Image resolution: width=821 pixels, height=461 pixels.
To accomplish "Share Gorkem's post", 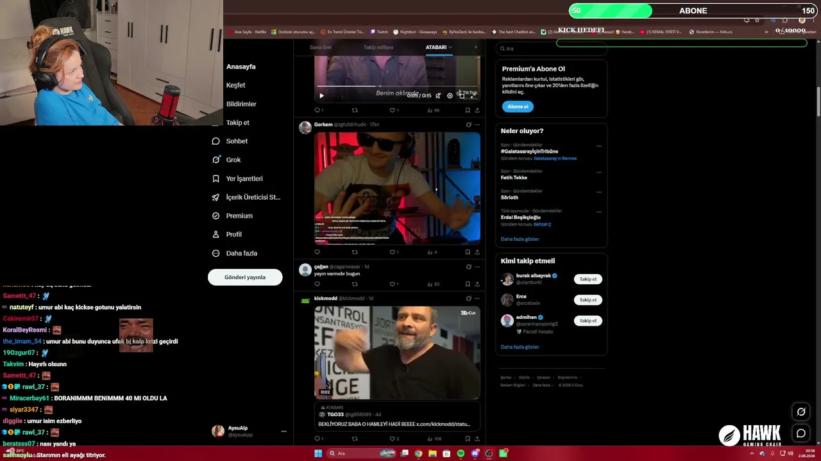I will 477,252.
